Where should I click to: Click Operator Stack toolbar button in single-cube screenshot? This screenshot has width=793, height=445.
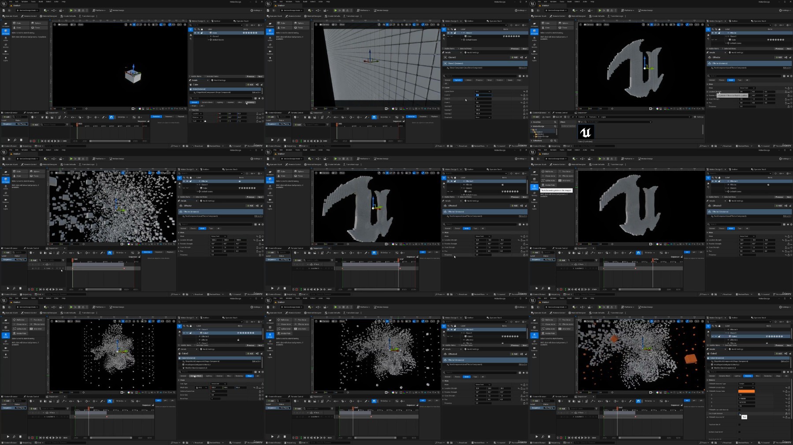coord(10,16)
